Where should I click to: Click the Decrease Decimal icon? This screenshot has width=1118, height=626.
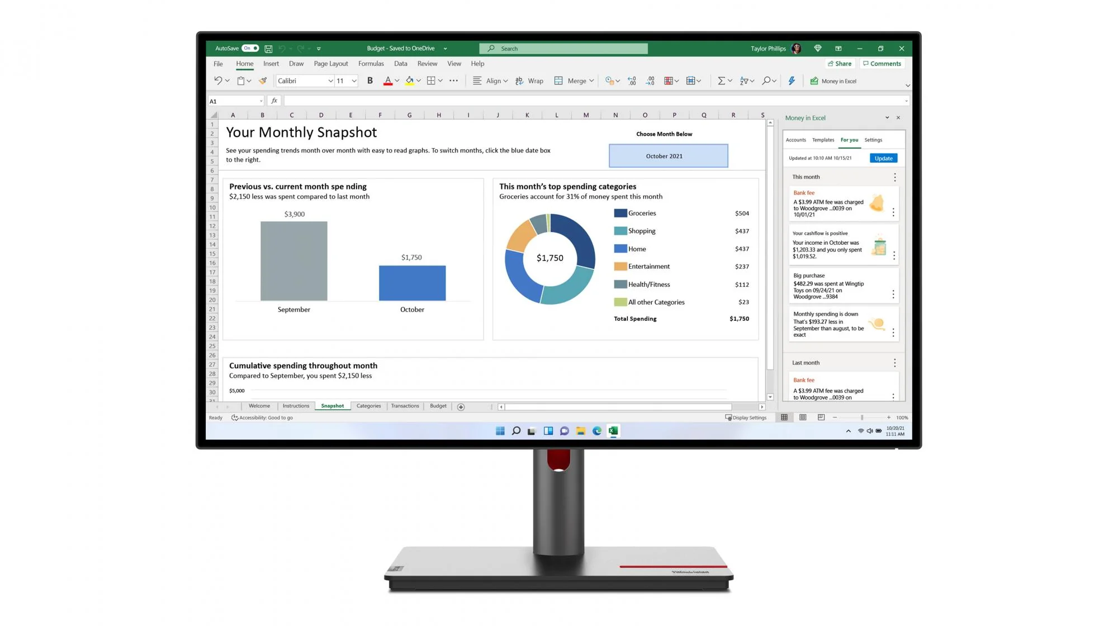tap(650, 80)
